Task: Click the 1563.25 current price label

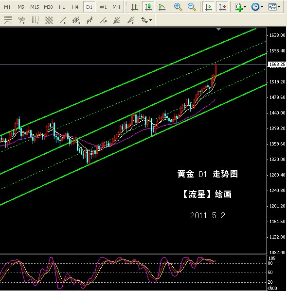Action: (277, 64)
